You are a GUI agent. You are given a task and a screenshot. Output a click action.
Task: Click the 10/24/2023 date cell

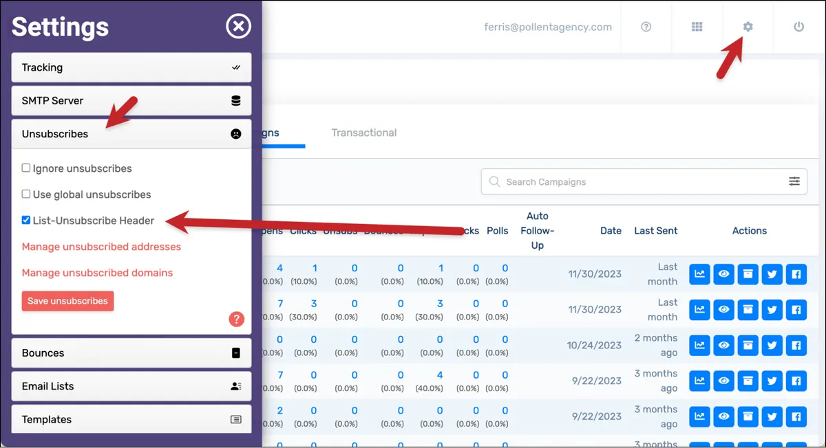click(594, 345)
